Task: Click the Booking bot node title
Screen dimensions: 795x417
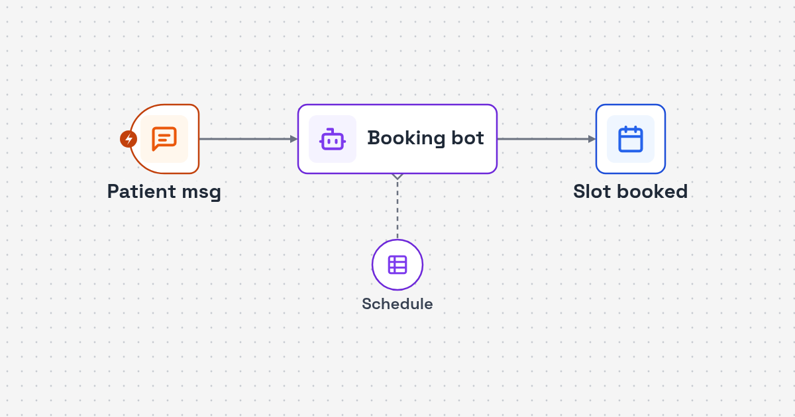Action: tap(425, 138)
